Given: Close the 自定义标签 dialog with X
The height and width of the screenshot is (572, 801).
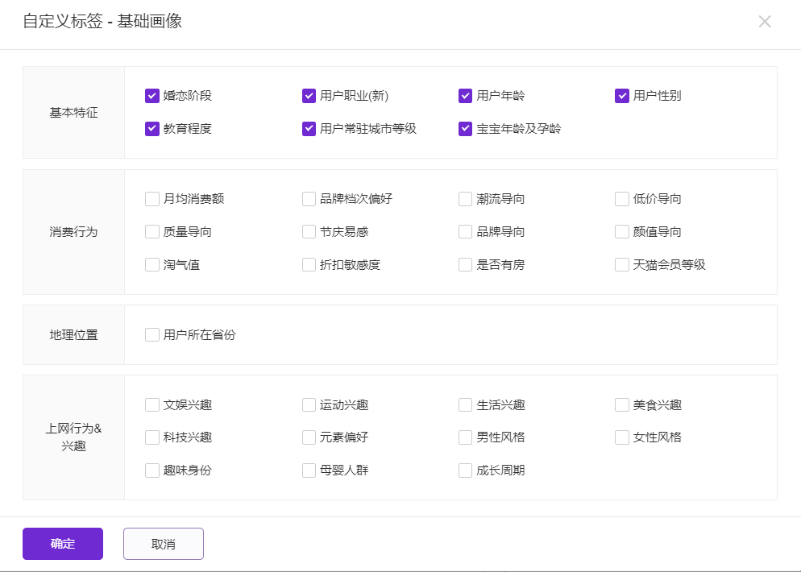Looking at the screenshot, I should pyautogui.click(x=765, y=22).
